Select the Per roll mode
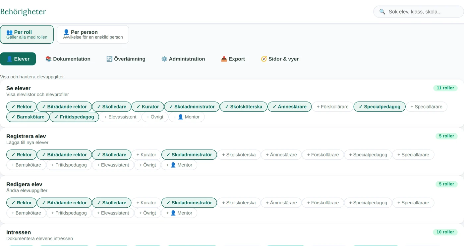464x246 pixels. pyautogui.click(x=27, y=34)
